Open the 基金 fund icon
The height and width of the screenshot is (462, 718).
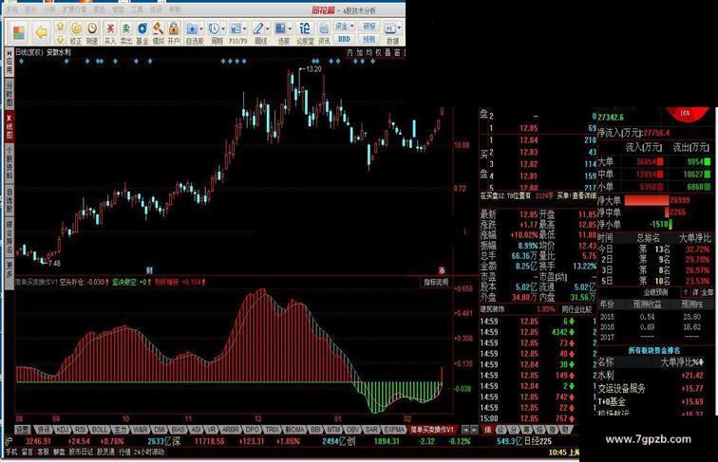click(142, 33)
